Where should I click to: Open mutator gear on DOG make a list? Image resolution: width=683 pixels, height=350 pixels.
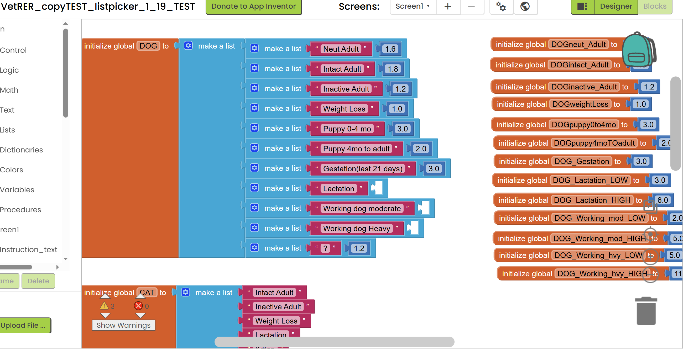(x=188, y=46)
